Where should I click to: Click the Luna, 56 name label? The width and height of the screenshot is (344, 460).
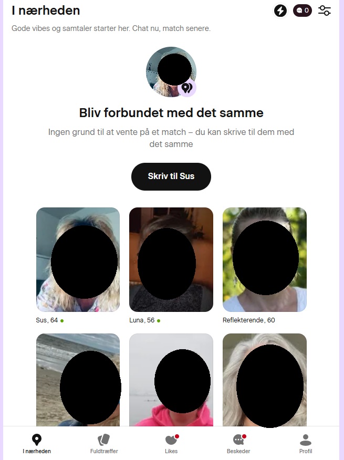(142, 320)
